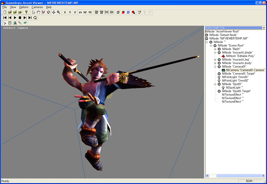
Task: Click the blue wireframe cube icon
Action: tap(128, 12)
